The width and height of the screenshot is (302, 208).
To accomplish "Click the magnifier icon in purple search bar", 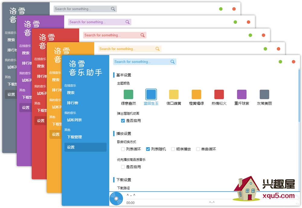I will tap(127, 22).
